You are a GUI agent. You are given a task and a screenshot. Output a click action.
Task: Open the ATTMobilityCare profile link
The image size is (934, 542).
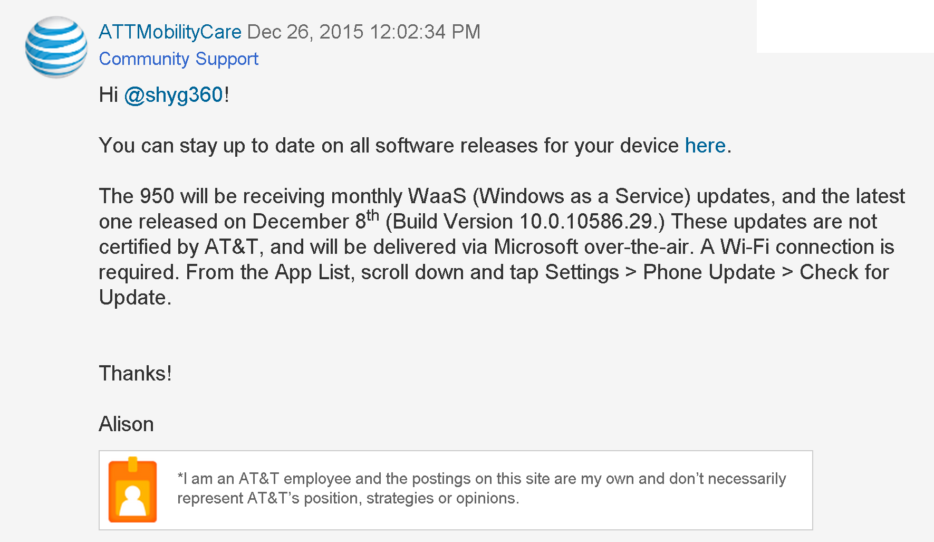tap(170, 32)
